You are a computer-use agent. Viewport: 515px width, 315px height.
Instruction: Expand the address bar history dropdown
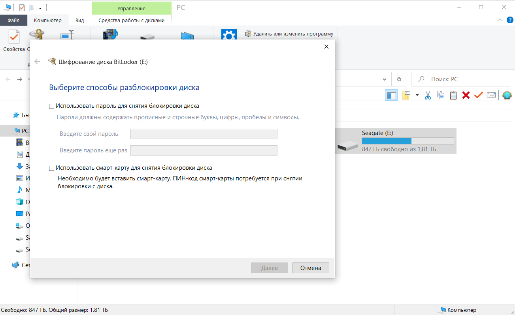pyautogui.click(x=385, y=79)
